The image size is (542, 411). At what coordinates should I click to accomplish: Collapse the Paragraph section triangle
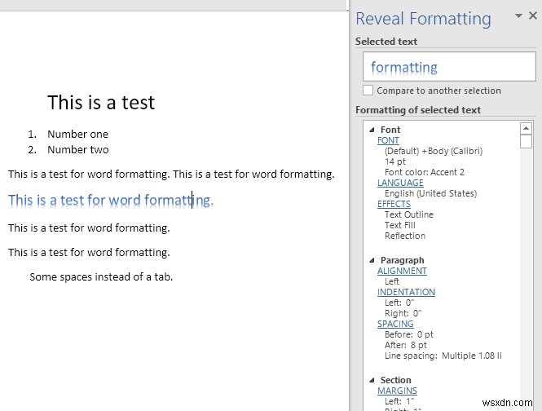click(372, 260)
